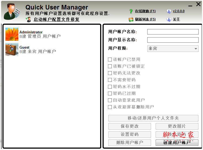Toggle 自动登录此用户 checkbox
Viewport: 203px width, 150px height.
pyautogui.click(x=110, y=100)
